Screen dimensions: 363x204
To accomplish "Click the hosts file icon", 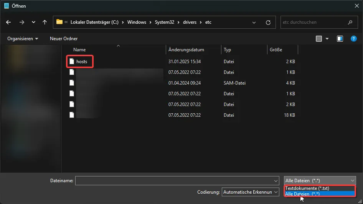I will [72, 61].
